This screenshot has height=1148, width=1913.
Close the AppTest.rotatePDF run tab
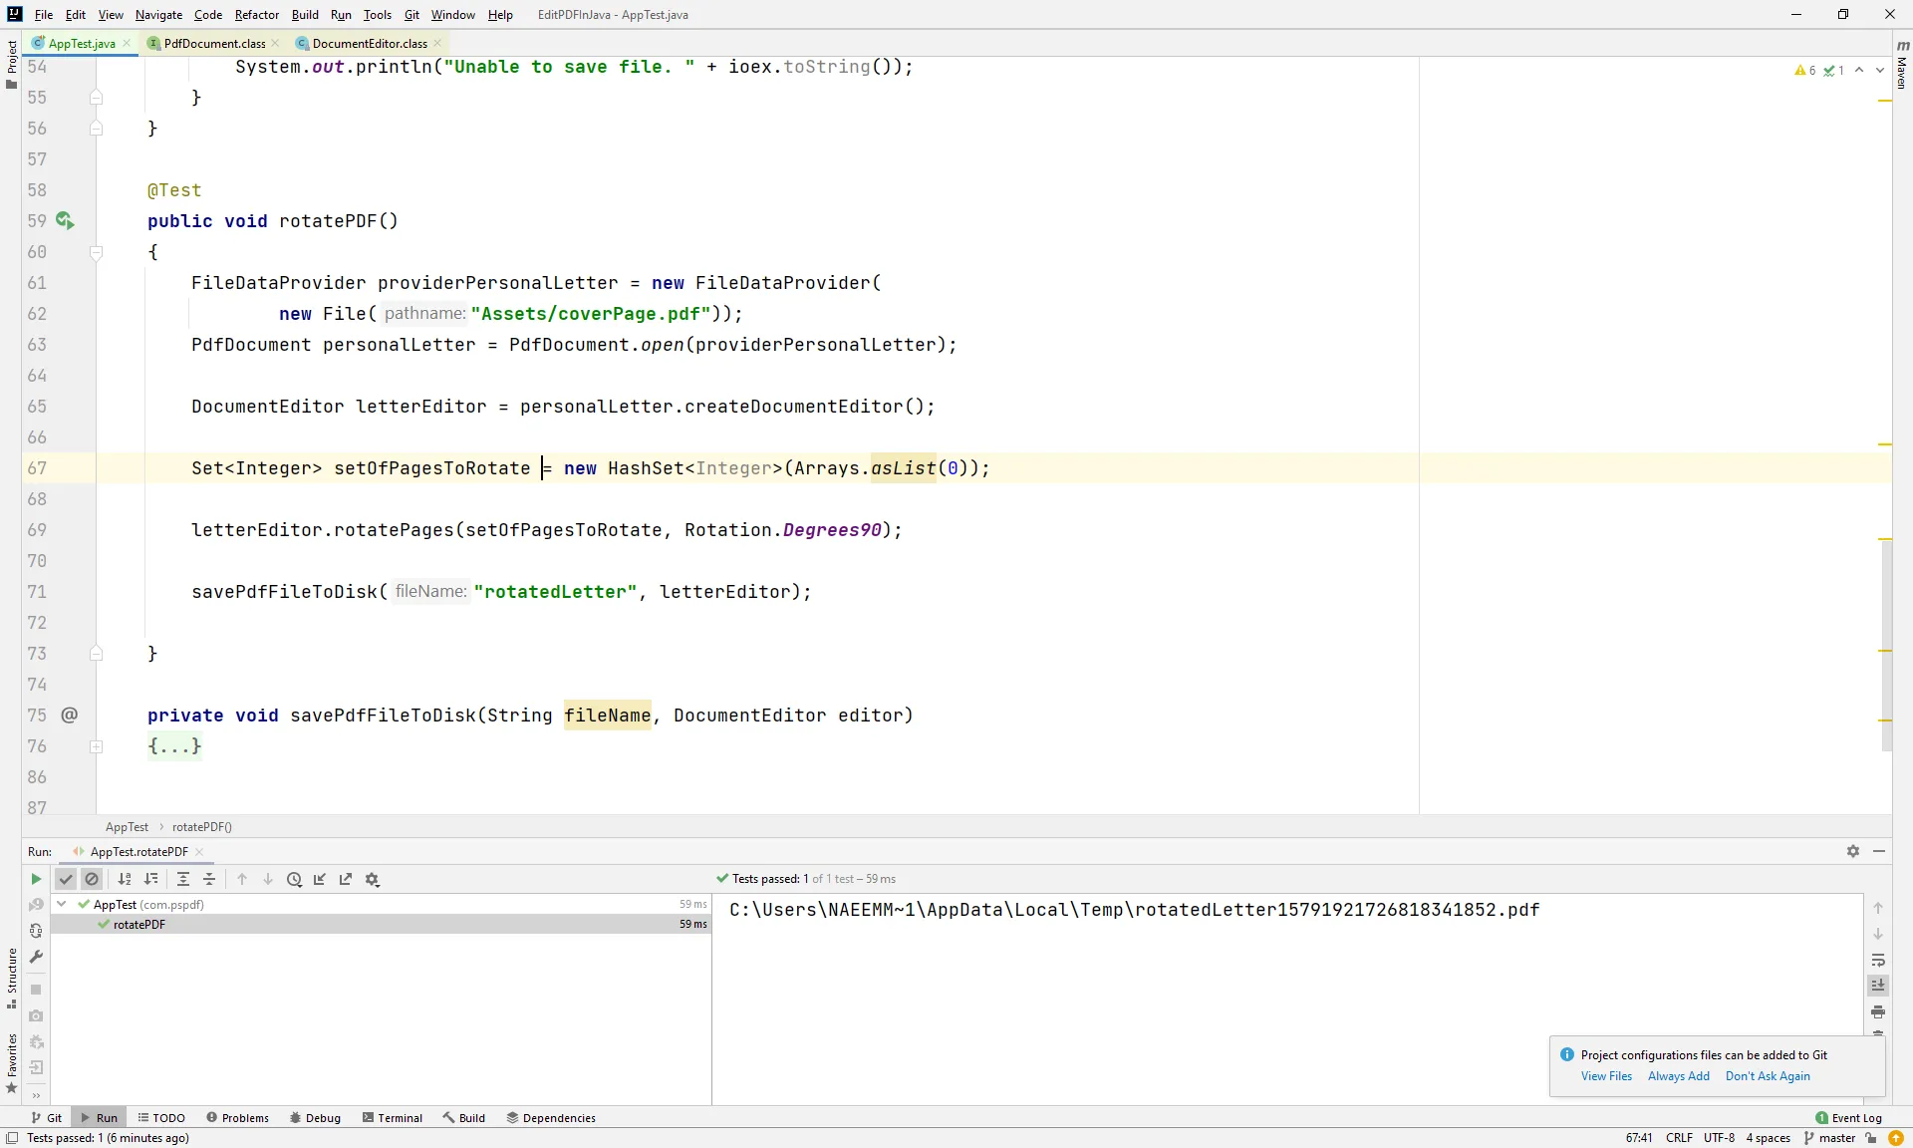tap(199, 852)
